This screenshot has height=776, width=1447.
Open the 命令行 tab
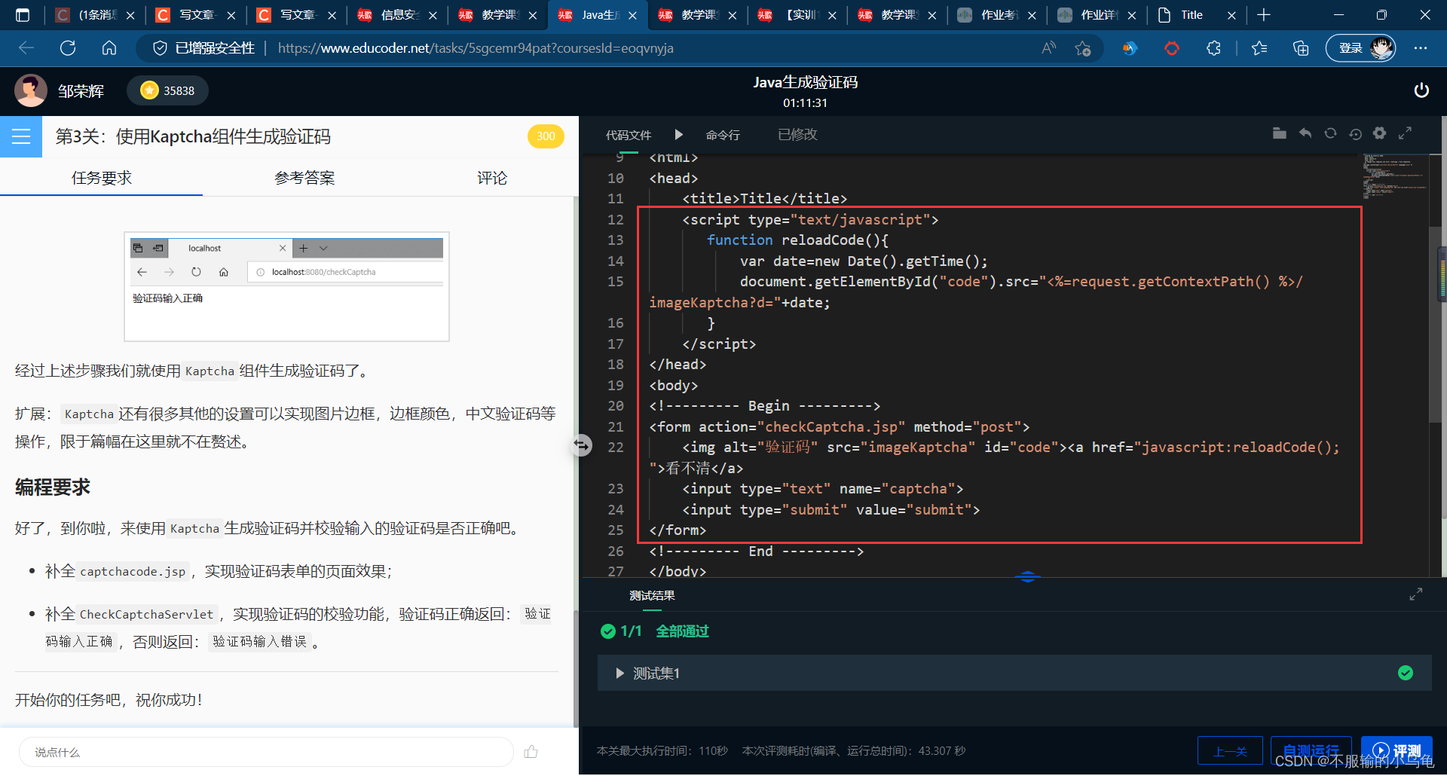pos(723,135)
